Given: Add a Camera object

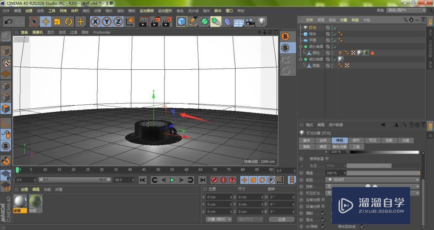Looking at the screenshot, I should (250, 22).
